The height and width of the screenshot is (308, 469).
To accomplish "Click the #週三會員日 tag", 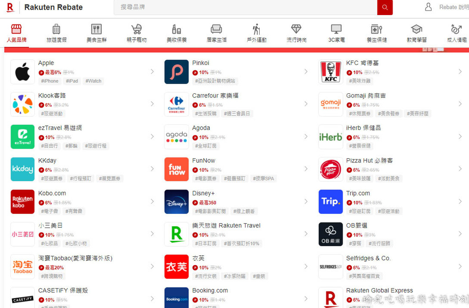I will (x=237, y=113).
